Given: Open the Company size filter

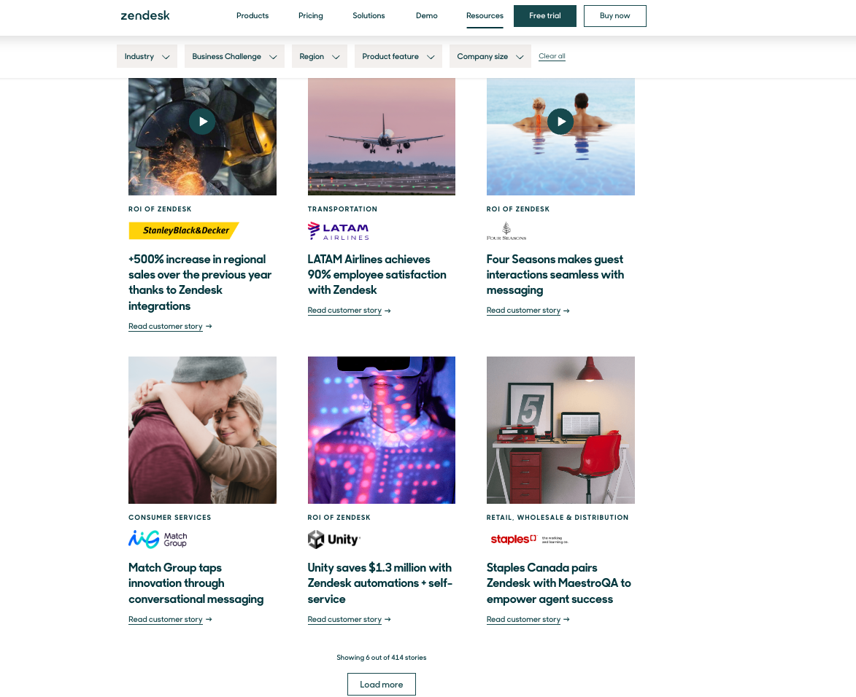Looking at the screenshot, I should coord(490,56).
